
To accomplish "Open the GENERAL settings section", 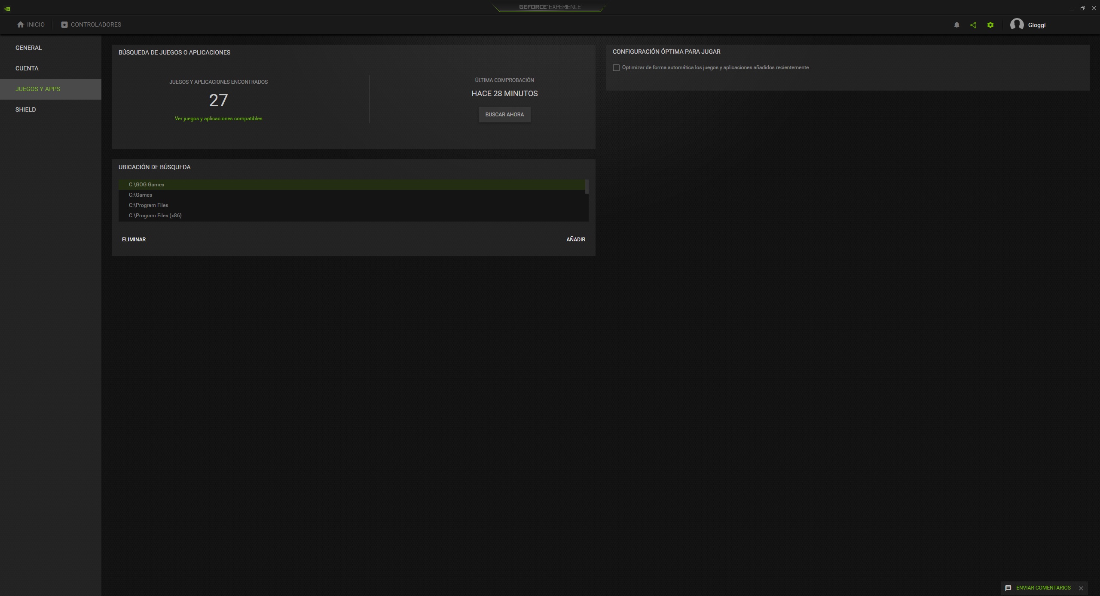I will [x=50, y=48].
